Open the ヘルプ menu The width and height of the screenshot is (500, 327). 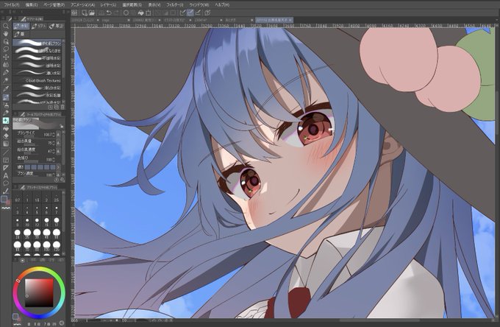coord(222,5)
